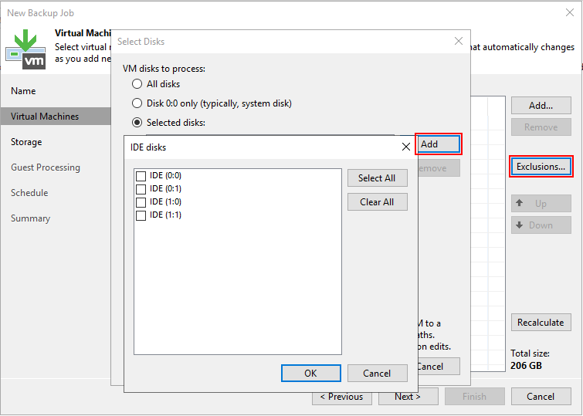Click the Add button in Select Disks
Viewport: 583px width, 416px height.
click(x=438, y=144)
